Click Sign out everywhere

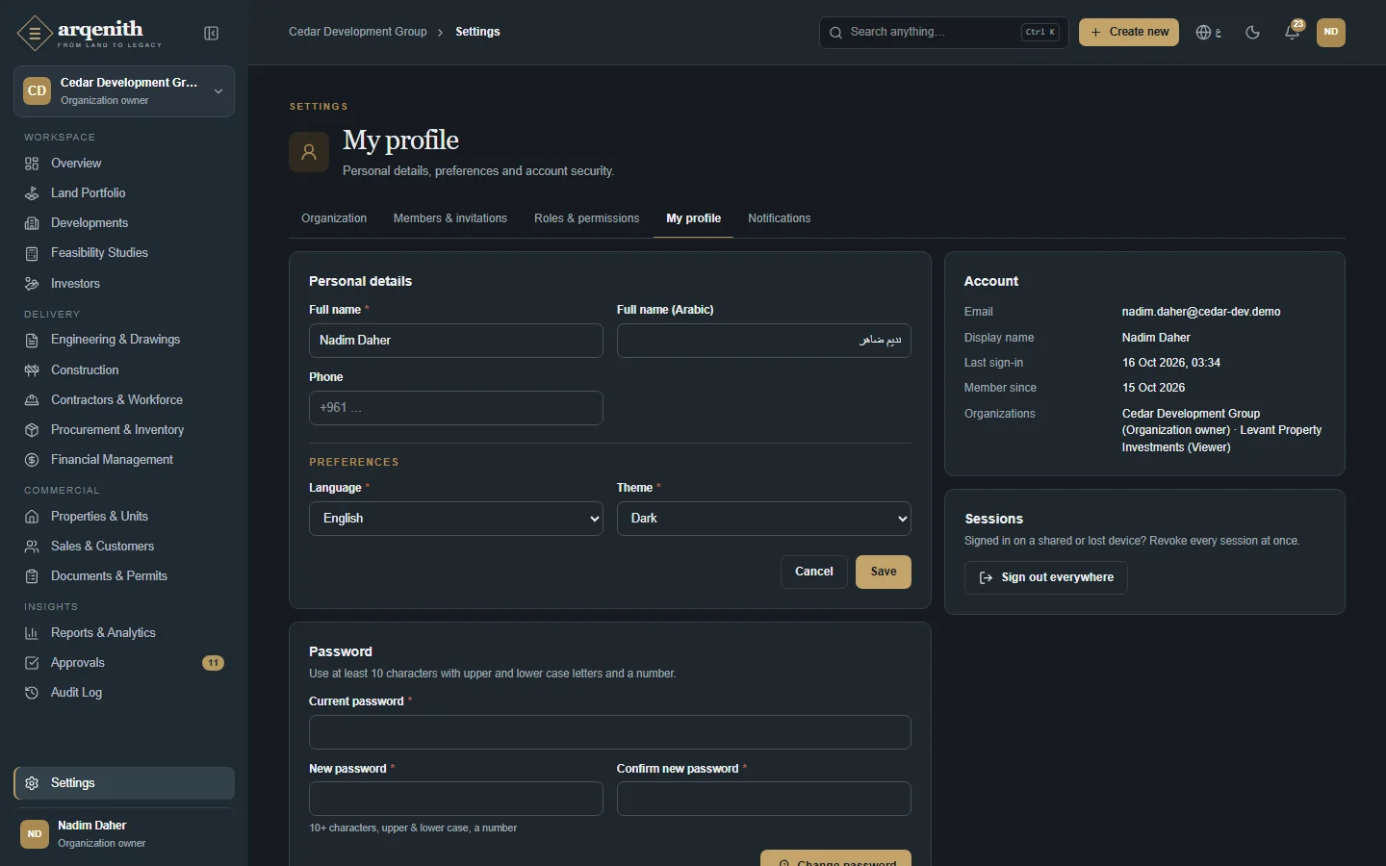click(x=1046, y=578)
